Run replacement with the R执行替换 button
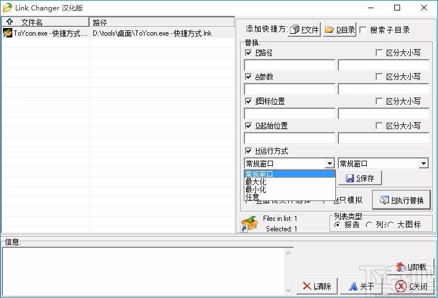Image resolution: width=438 pixels, height=298 pixels. [x=401, y=200]
